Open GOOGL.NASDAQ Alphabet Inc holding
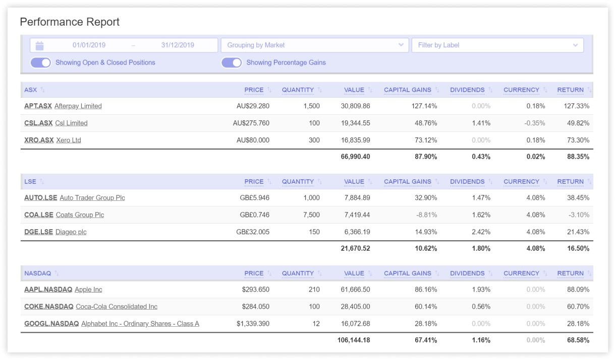This screenshot has width=616, height=360. [111, 324]
